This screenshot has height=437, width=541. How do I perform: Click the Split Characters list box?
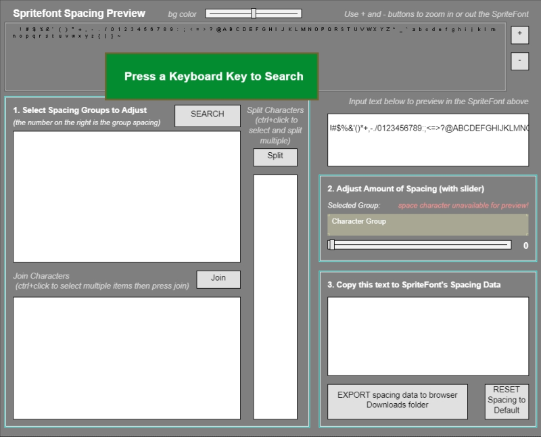(275, 297)
